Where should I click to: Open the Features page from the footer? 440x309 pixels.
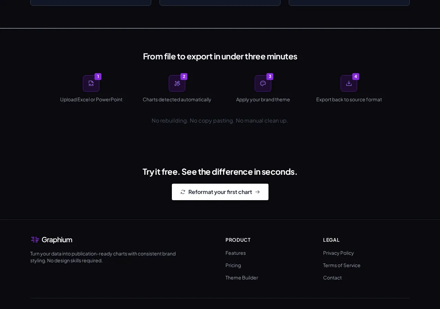pyautogui.click(x=235, y=253)
